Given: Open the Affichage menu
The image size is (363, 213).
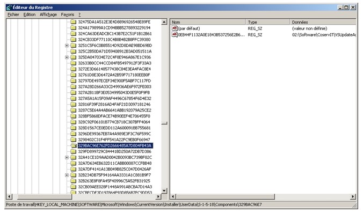Looking at the screenshot, I should point(48,14).
